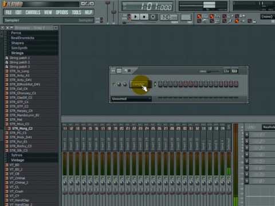The height and width of the screenshot is (206, 275).
Task: Open the fourth effect slot arrow in the mixer
Action: (x=246, y=154)
